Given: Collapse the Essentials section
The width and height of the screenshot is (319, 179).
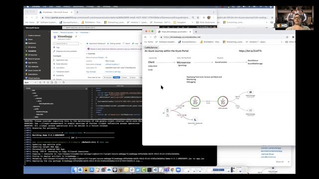Looking at the screenshot, I should click(91, 54).
